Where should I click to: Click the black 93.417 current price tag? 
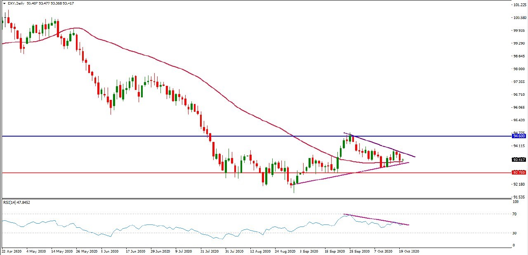pos(518,160)
